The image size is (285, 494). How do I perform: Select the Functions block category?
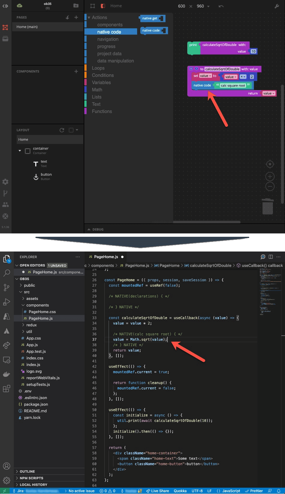pos(102,111)
